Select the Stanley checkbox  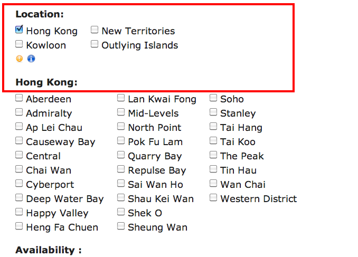coord(213,112)
